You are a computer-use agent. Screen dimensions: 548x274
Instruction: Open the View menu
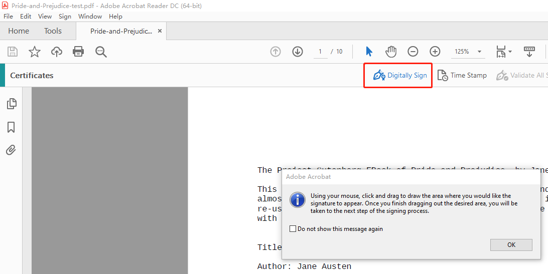(45, 17)
